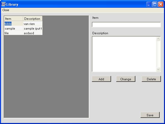
Task: Click the Change button
Action: [x=126, y=79]
